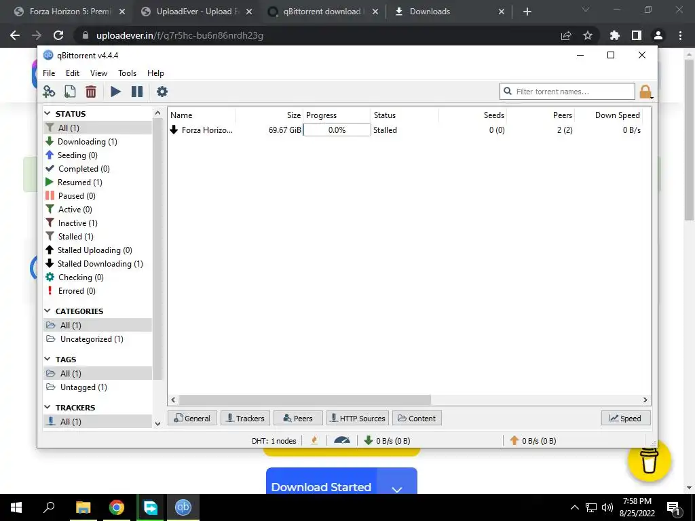Click the Add torrent link toolbar icon
695x521 pixels.
(49, 92)
